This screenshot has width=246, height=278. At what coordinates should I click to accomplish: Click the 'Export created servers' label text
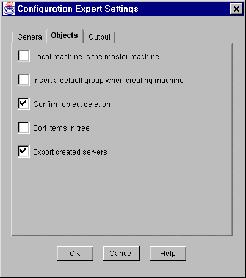[70, 152]
